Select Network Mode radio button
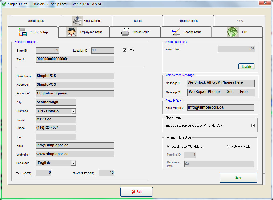Screen dimensions: 273x200 pos(228,146)
